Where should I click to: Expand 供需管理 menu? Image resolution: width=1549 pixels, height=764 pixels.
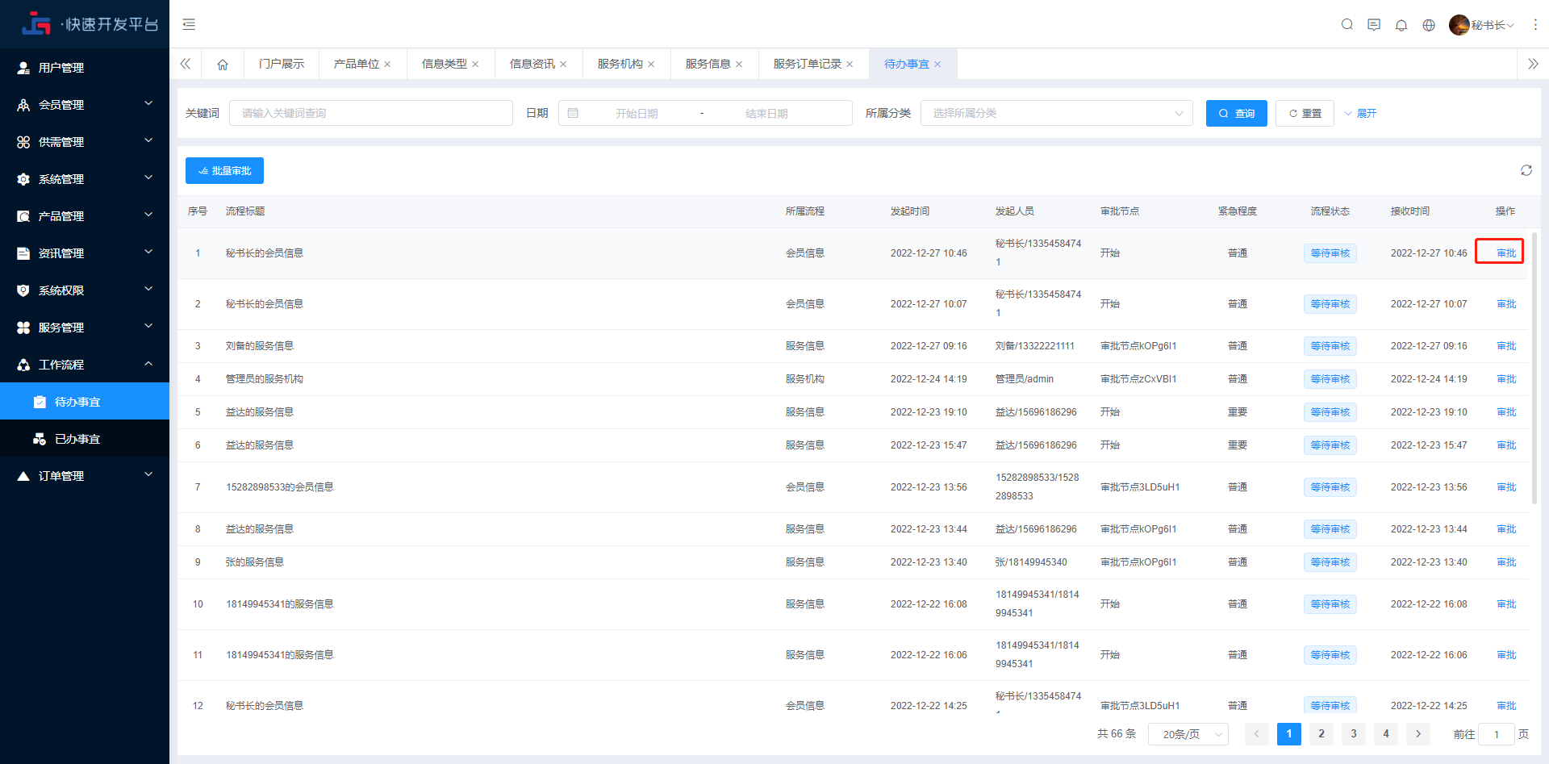[x=85, y=142]
